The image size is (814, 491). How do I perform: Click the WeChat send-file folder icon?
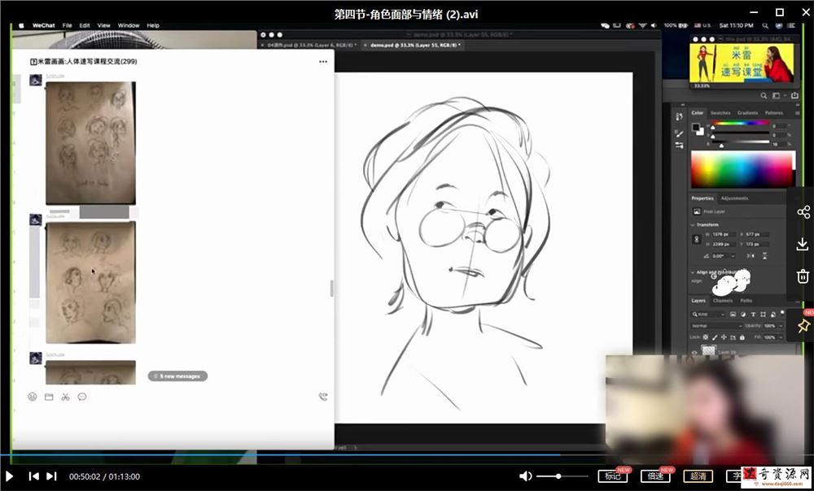pos(49,398)
